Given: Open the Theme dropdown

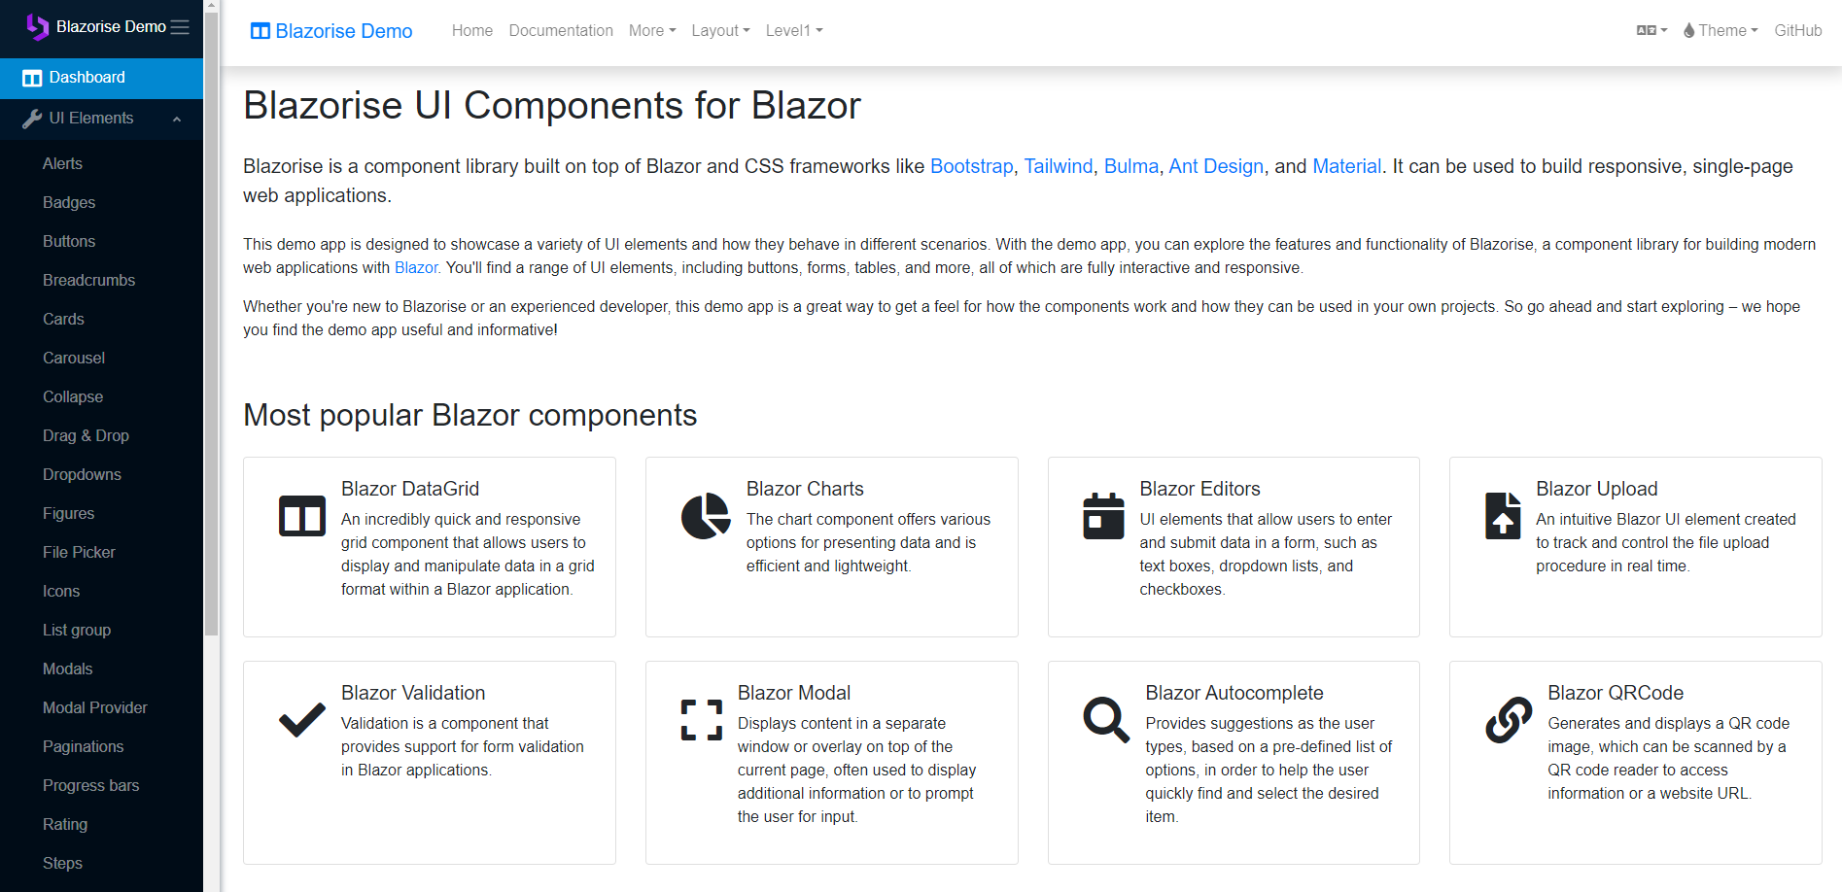Looking at the screenshot, I should [x=1719, y=30].
